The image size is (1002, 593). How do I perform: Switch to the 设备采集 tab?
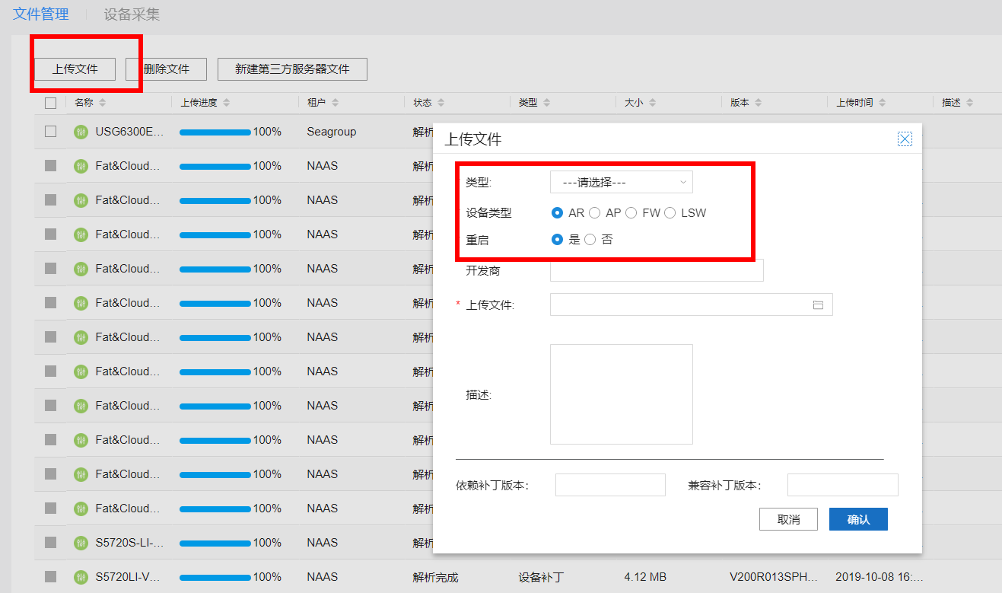(x=132, y=14)
